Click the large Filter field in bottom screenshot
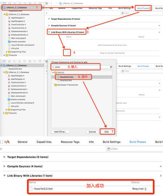The width and height of the screenshot is (163, 196). coord(134,149)
